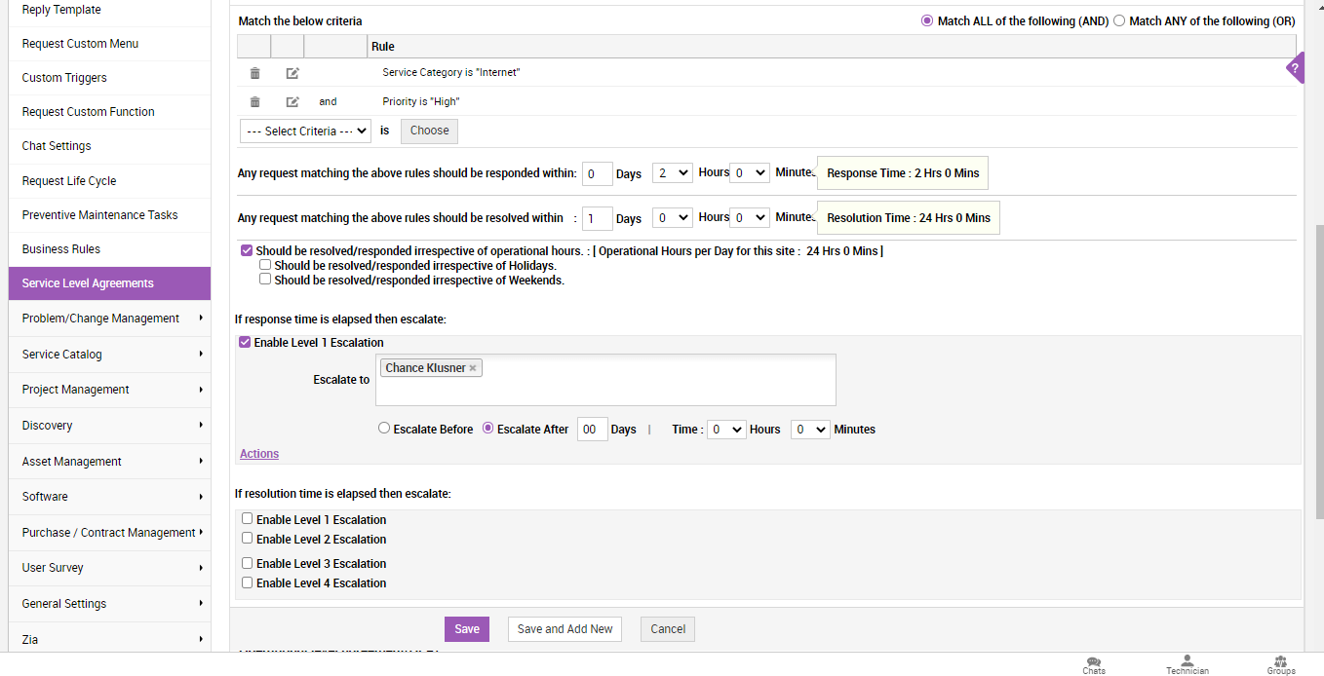Remove Chance Klusner from Escalate to
Image resolution: width=1324 pixels, height=676 pixels.
click(473, 368)
